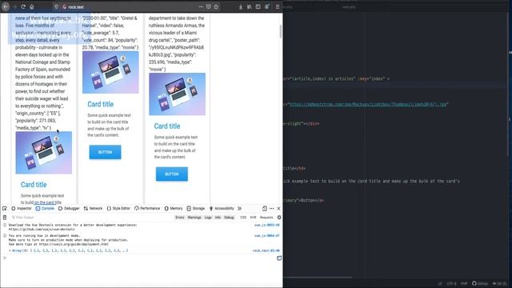Open the Firefox hamburger menu
This screenshot has width=512, height=288.
[x=278, y=6]
